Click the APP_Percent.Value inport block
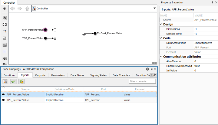The width and height of the screenshot is (218, 125). coord(45,30)
